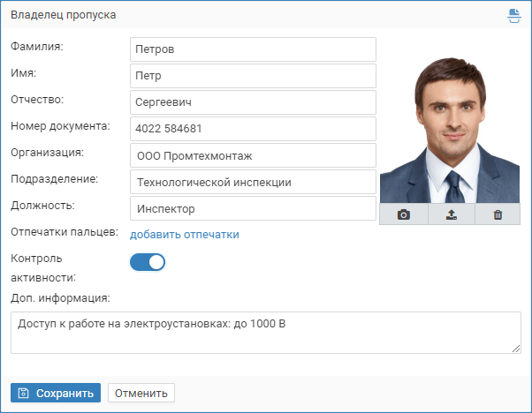532x413 pixels.
Task: Click the additional information text area
Action: pyautogui.click(x=265, y=334)
